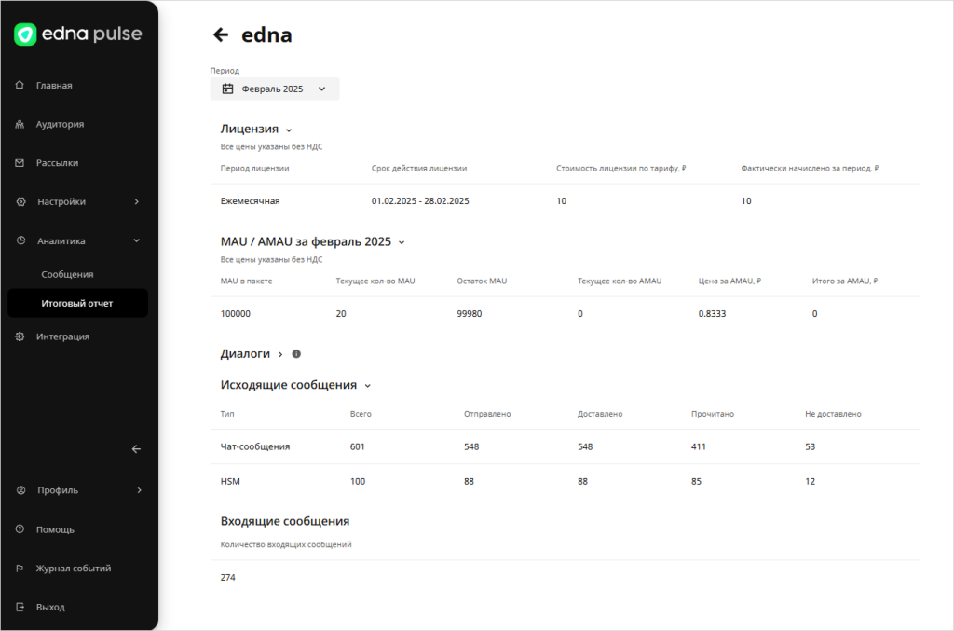Image resolution: width=954 pixels, height=631 pixels.
Task: Collapse the Лицензия section
Action: [x=289, y=130]
